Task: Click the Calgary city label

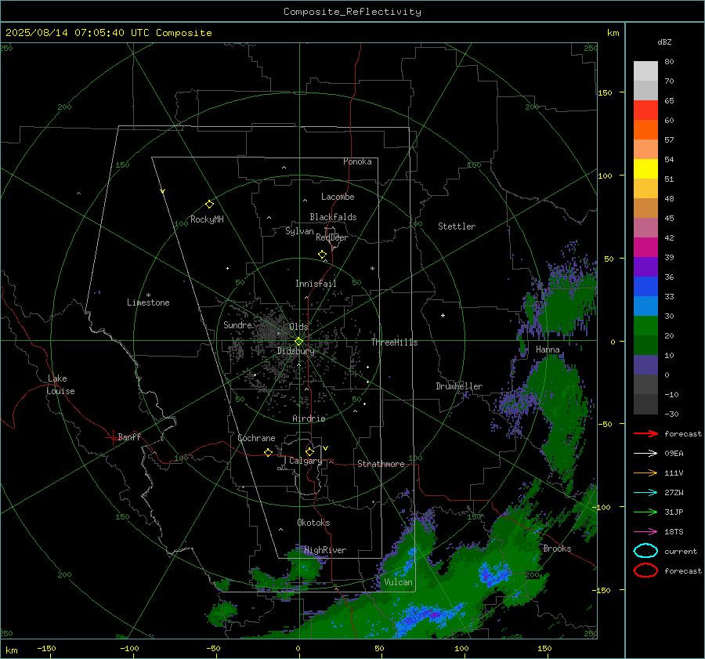Action: (x=305, y=461)
